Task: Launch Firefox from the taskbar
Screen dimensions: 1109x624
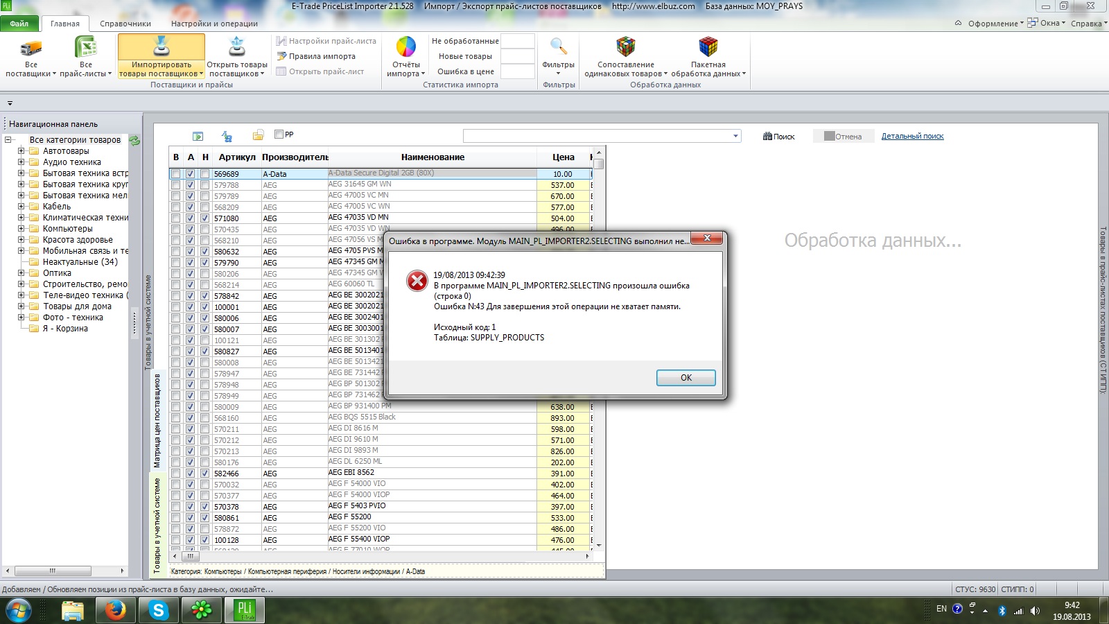Action: 115,611
